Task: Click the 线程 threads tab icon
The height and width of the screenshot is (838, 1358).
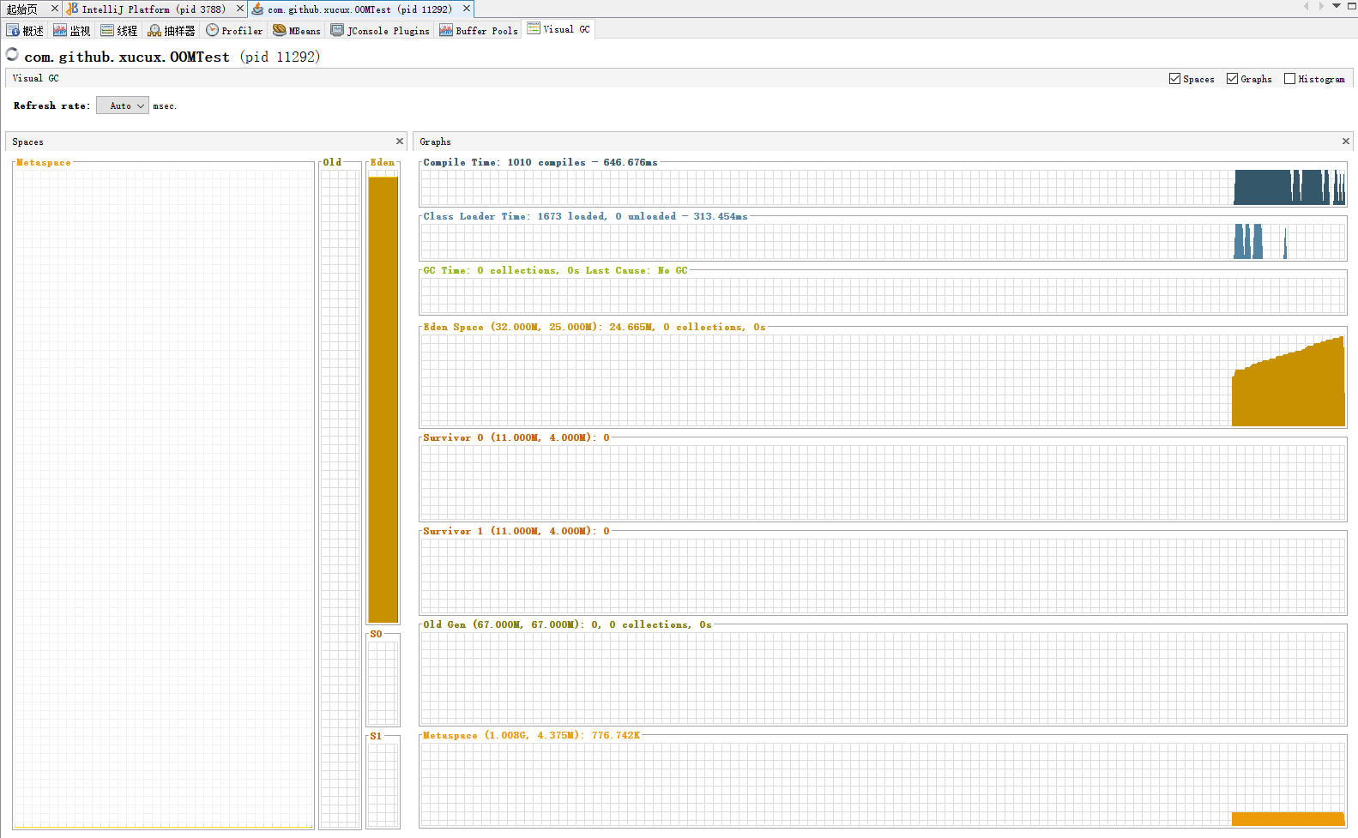Action: coord(107,31)
